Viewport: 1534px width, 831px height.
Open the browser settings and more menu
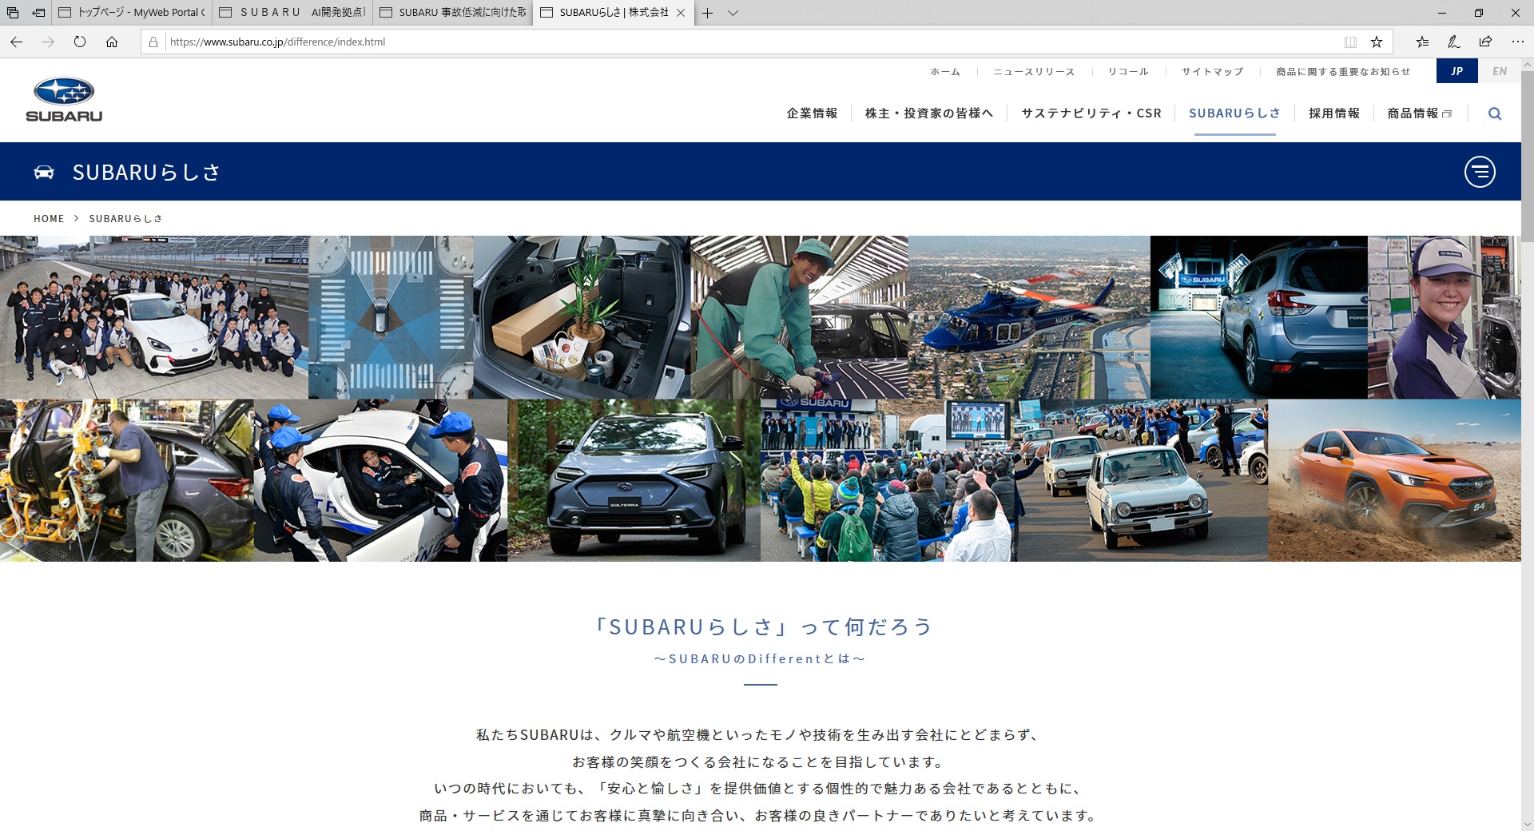[x=1517, y=42]
